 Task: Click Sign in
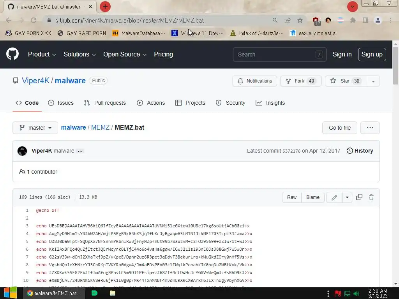(x=342, y=54)
